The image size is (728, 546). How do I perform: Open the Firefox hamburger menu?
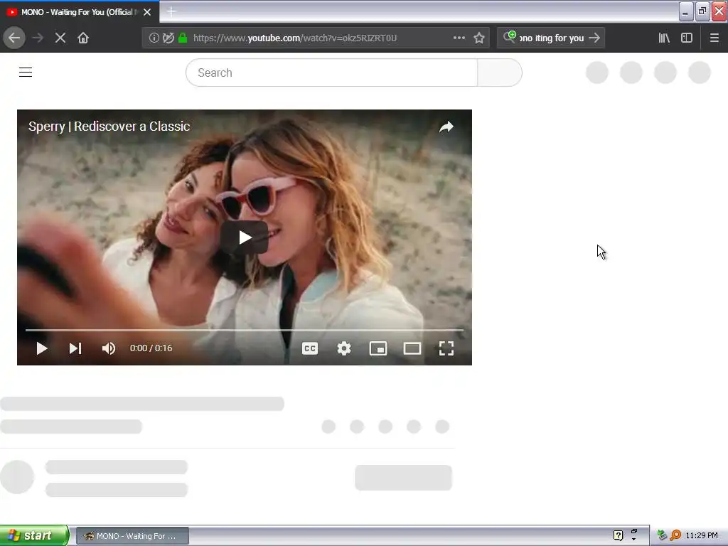click(714, 38)
